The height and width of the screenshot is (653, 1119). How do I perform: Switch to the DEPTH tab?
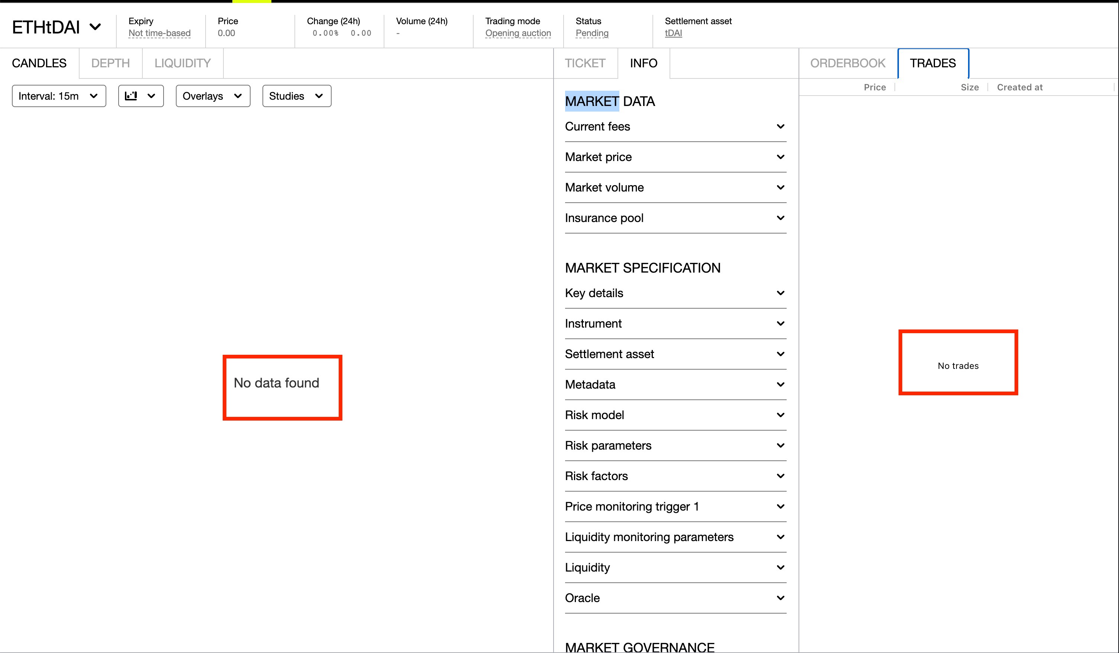pos(110,62)
